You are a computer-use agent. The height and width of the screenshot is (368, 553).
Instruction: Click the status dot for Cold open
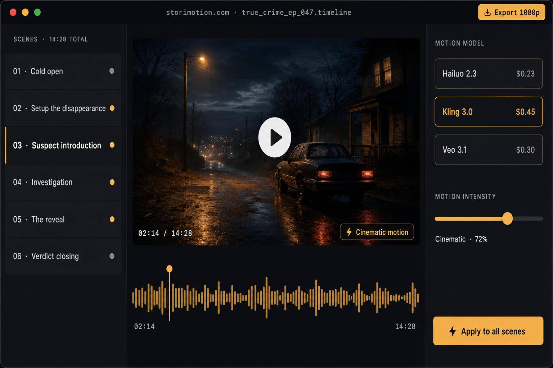point(112,71)
